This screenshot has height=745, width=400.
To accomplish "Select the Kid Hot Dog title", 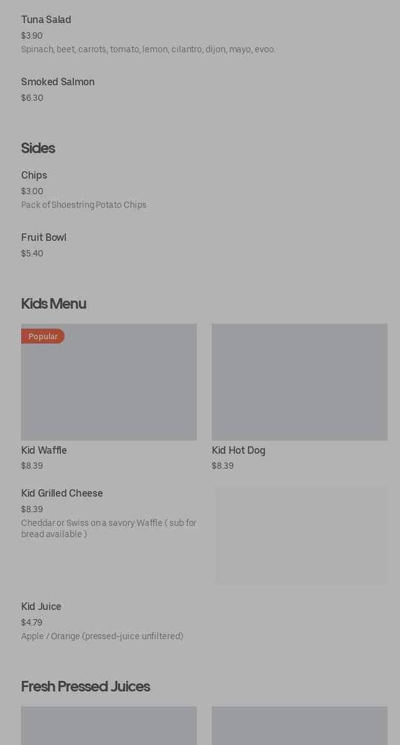I will [x=239, y=450].
